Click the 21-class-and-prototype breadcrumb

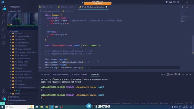click(x=50, y=11)
